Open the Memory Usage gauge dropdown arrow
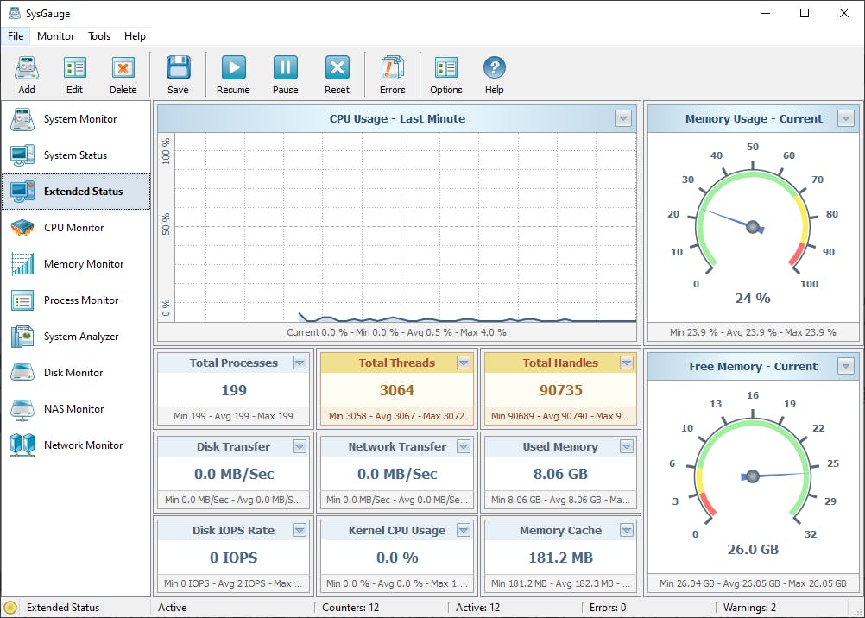The width and height of the screenshot is (865, 618). pyautogui.click(x=846, y=119)
